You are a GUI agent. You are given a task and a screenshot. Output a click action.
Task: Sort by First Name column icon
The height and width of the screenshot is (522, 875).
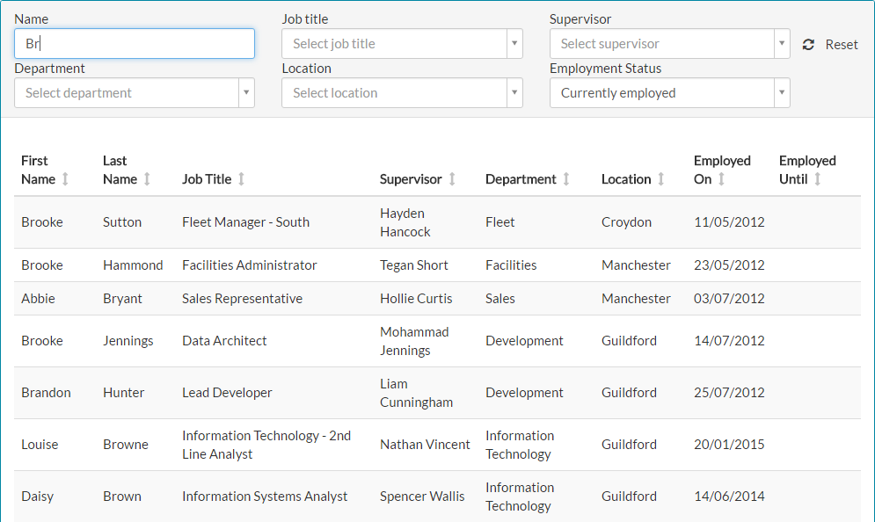pyautogui.click(x=65, y=179)
